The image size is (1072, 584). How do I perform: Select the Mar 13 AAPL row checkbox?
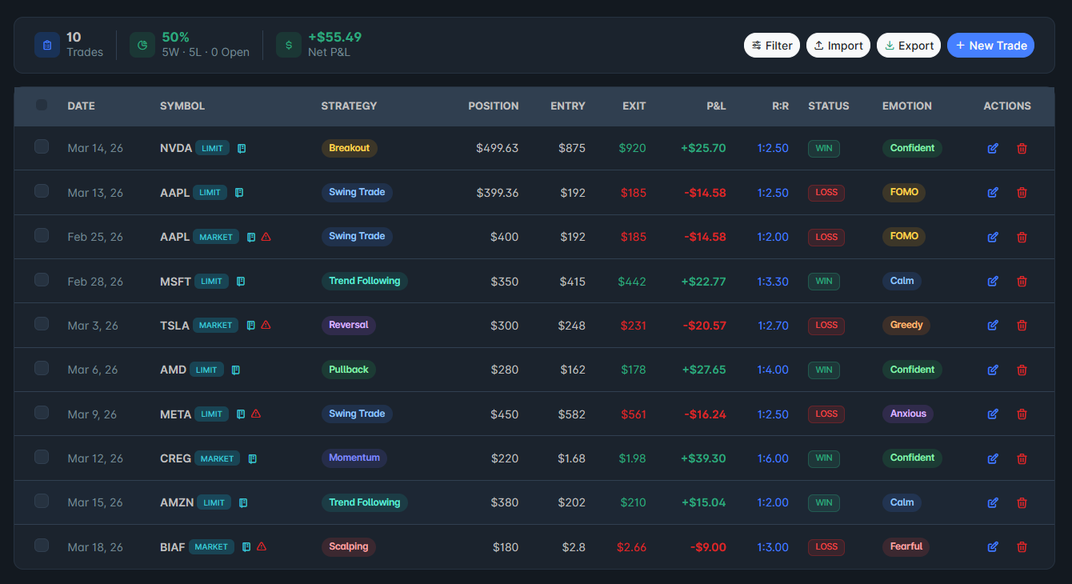(x=42, y=190)
